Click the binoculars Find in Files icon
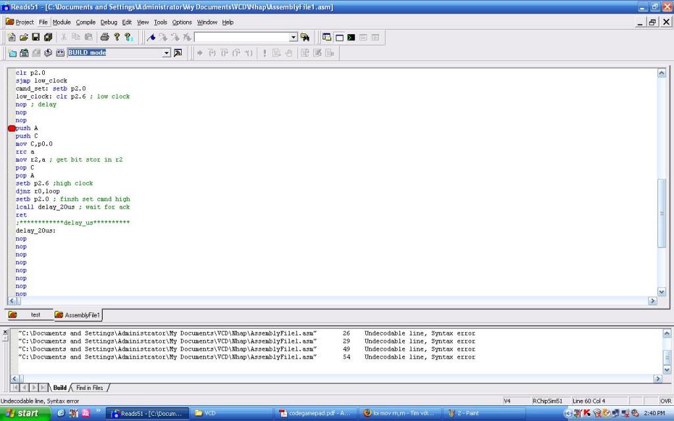 [305, 37]
